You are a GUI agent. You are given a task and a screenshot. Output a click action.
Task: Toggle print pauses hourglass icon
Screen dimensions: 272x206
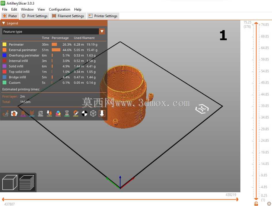[x=67, y=114]
